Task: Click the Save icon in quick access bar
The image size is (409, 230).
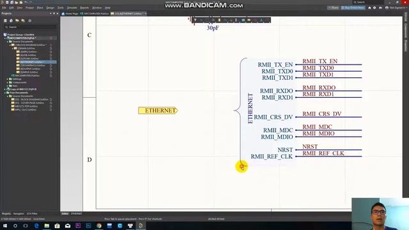Action: [7, 3]
